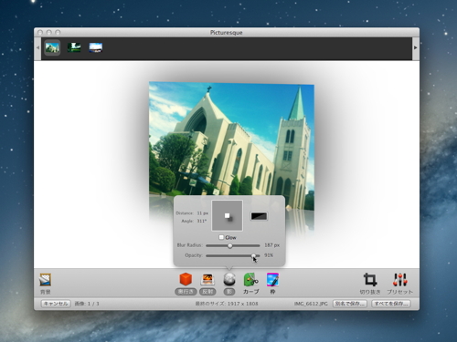Click the キャンセル cancel button
The width and height of the screenshot is (457, 342).
pyautogui.click(x=56, y=304)
